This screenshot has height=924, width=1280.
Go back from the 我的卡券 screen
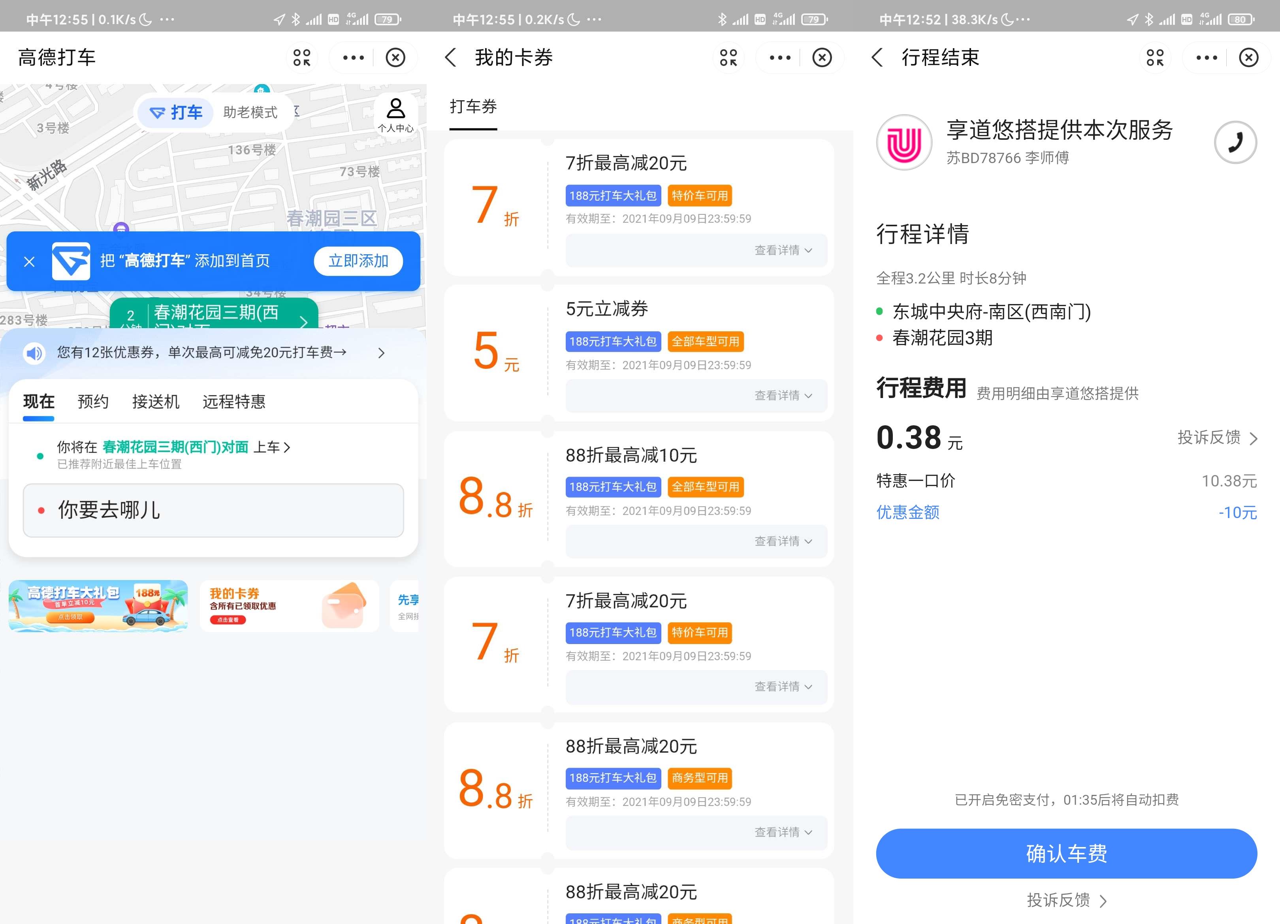(450, 58)
